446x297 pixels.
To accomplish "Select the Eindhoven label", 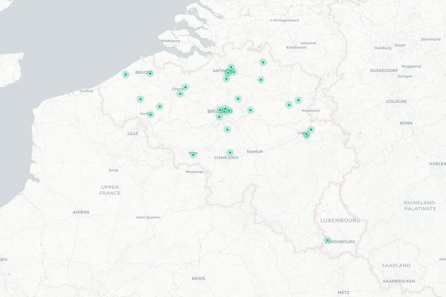I will click(296, 47).
